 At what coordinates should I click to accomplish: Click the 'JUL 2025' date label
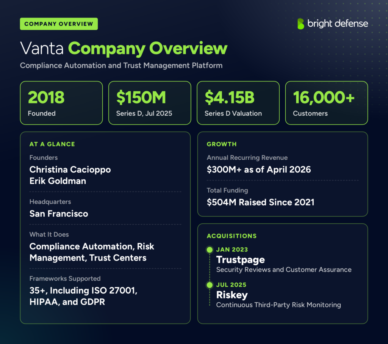click(x=232, y=285)
